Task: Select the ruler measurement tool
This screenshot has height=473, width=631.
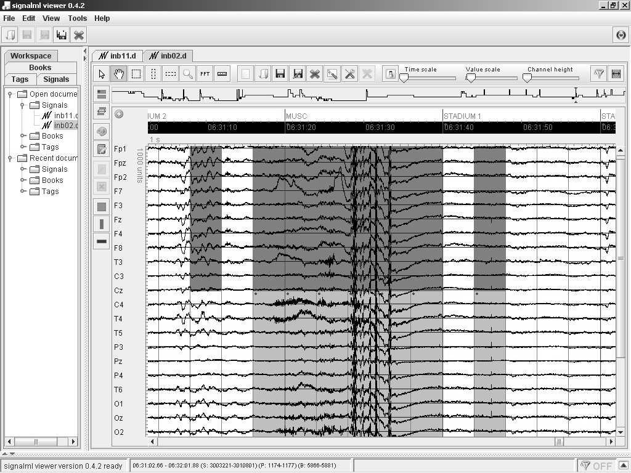Action: [x=222, y=74]
